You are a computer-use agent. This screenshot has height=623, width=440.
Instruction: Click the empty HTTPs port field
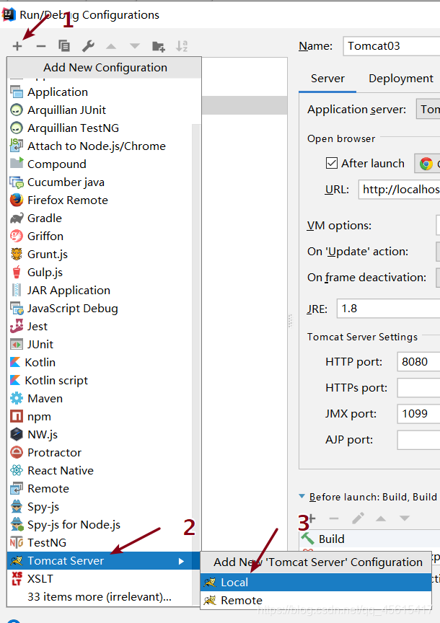click(418, 387)
